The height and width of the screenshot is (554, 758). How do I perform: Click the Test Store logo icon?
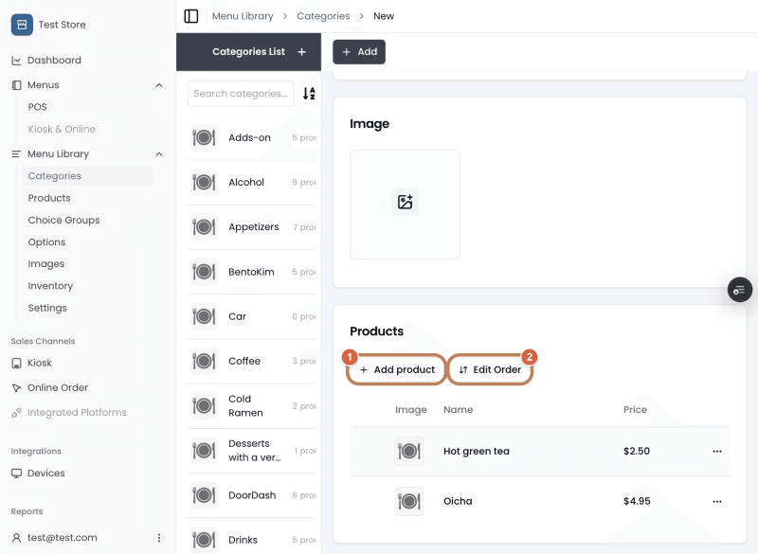click(22, 25)
